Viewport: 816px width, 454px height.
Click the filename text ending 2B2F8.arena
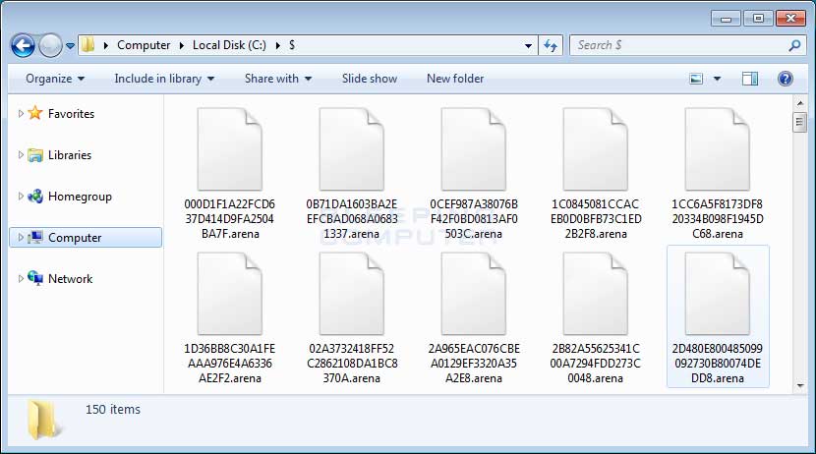596,219
